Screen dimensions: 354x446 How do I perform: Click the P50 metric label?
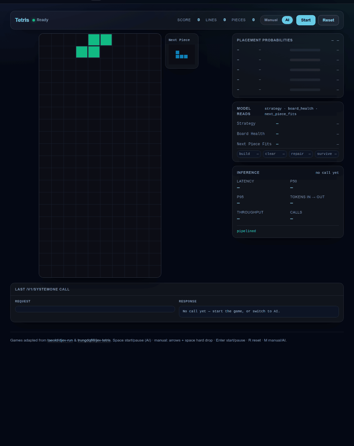coord(293,181)
